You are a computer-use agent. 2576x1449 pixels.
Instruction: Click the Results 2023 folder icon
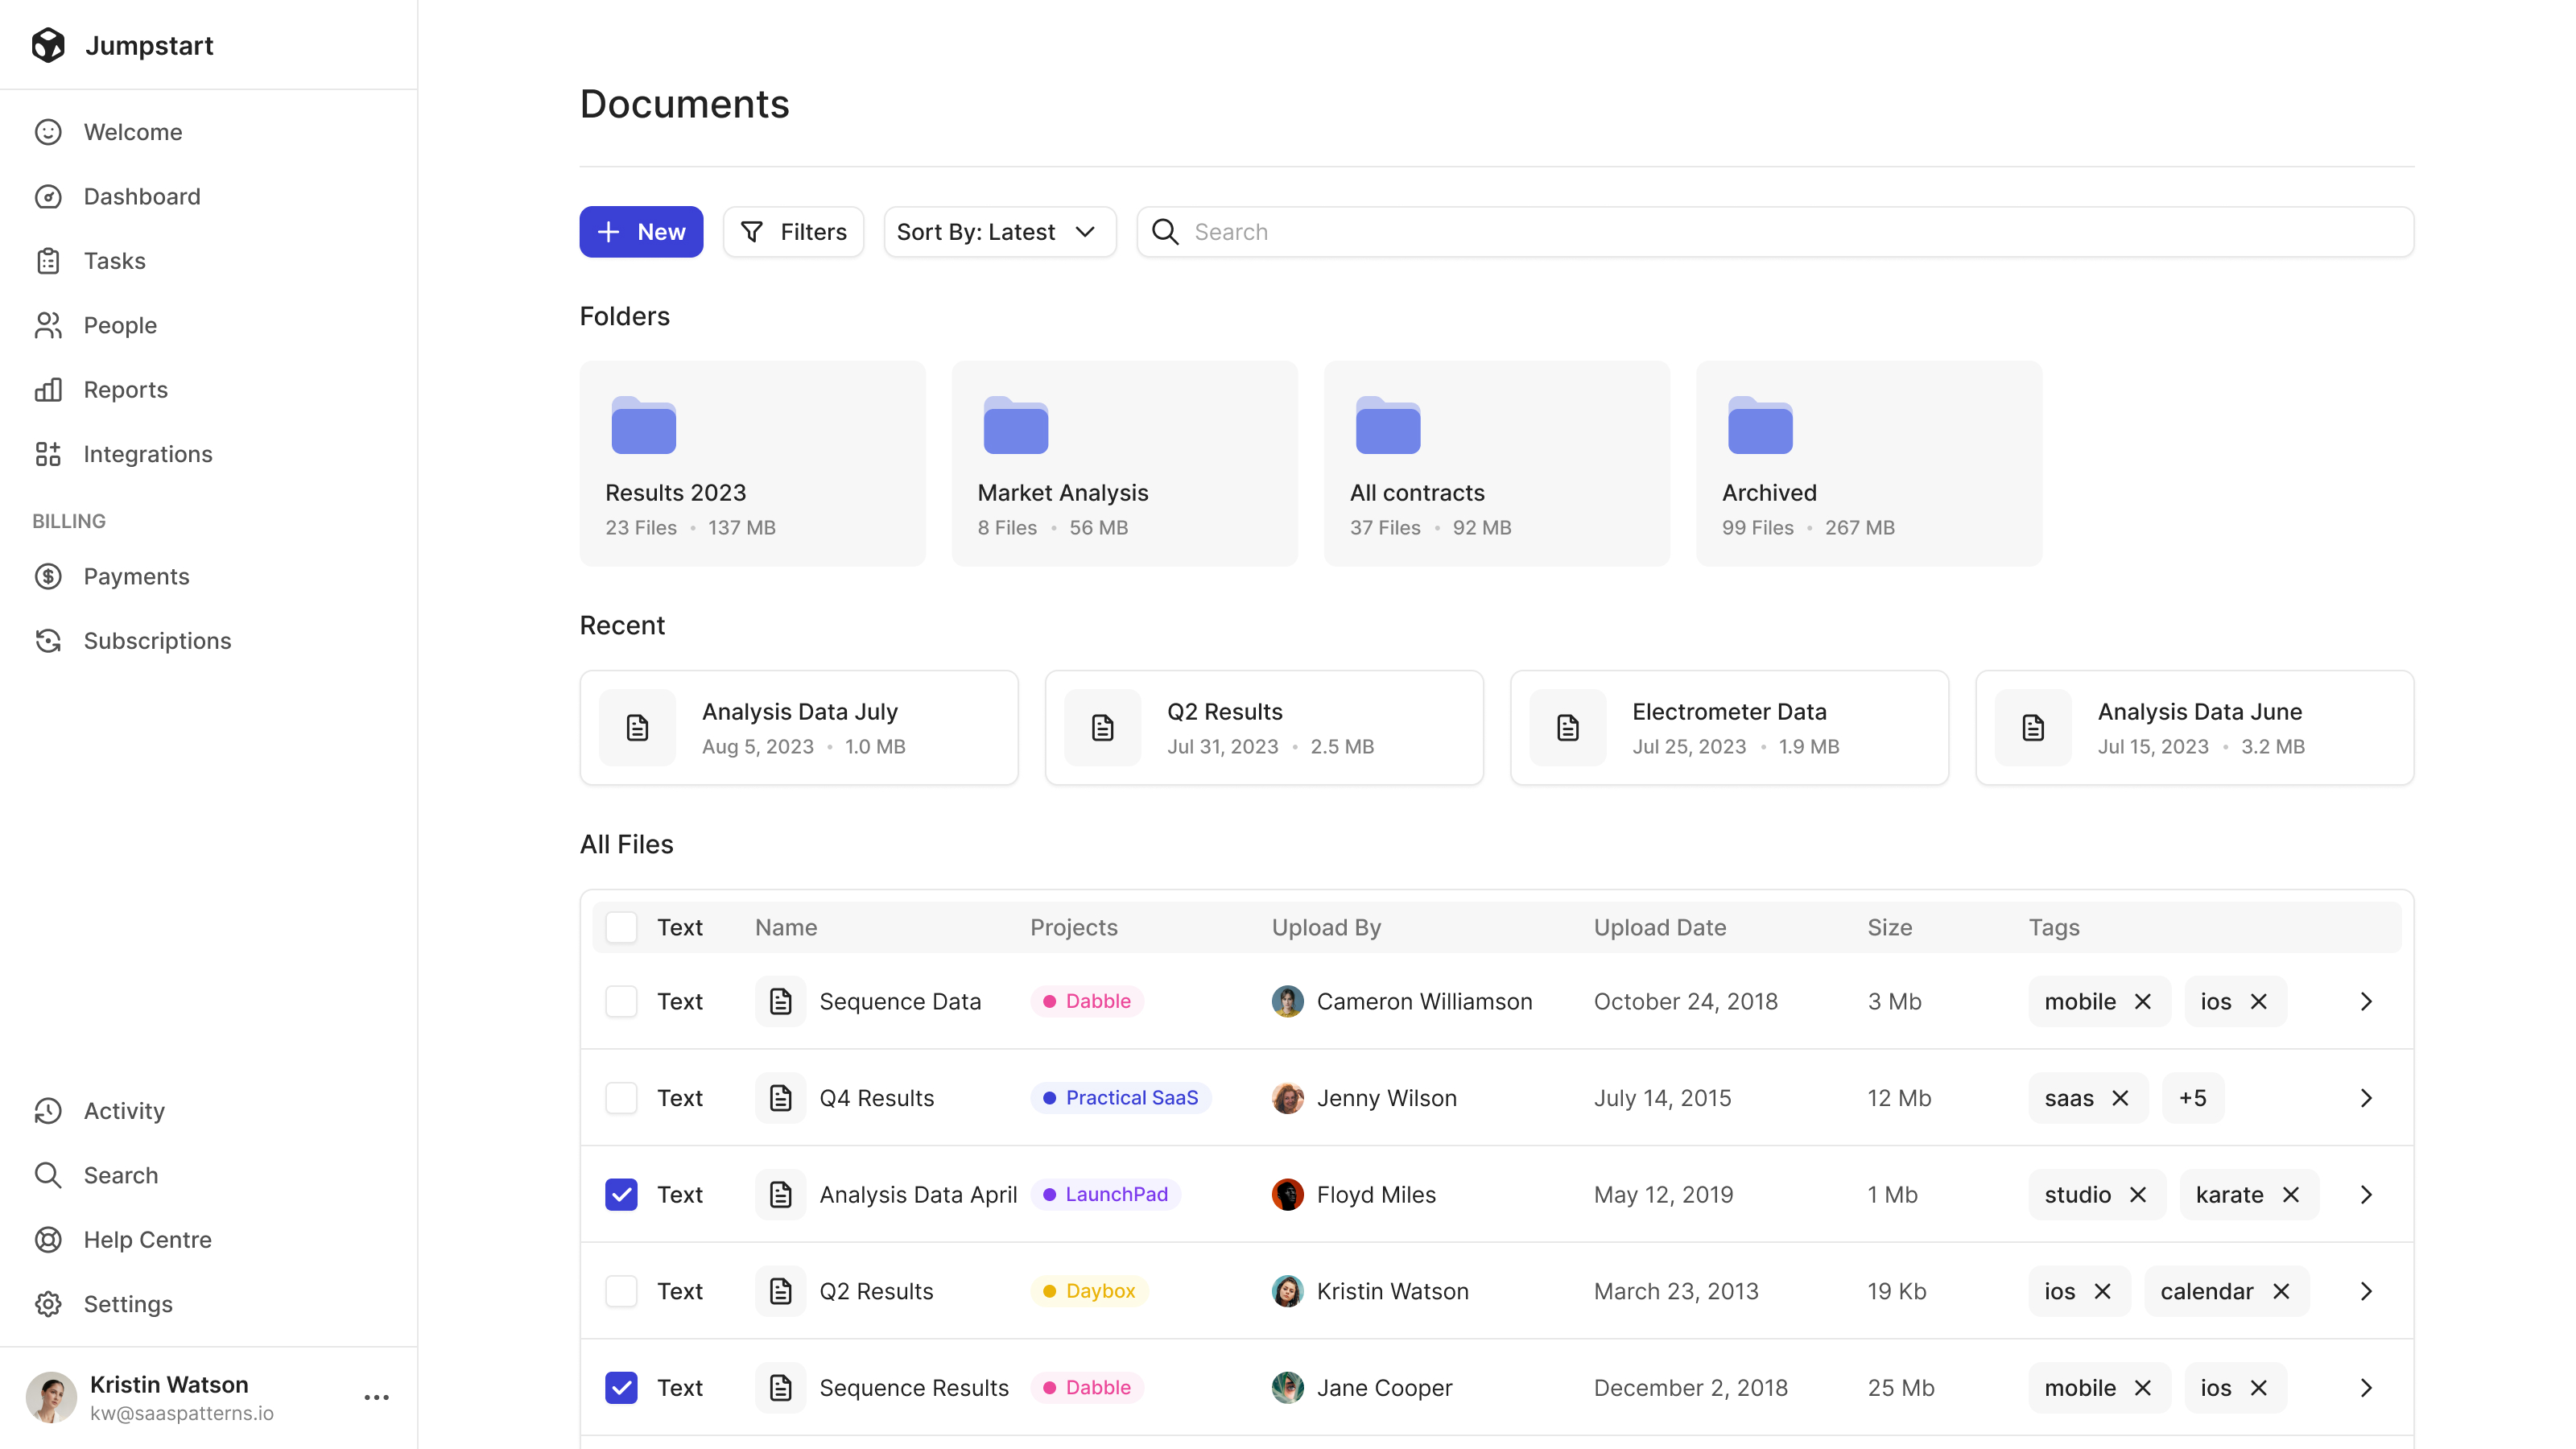tap(643, 425)
